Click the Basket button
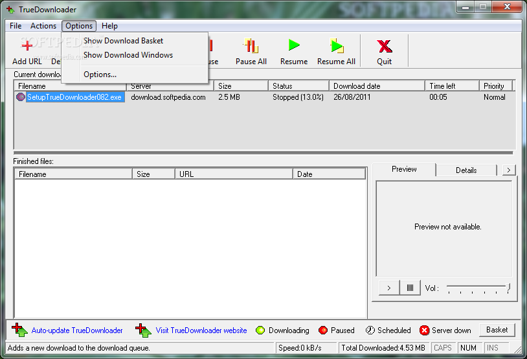This screenshot has width=527, height=359. (x=497, y=330)
